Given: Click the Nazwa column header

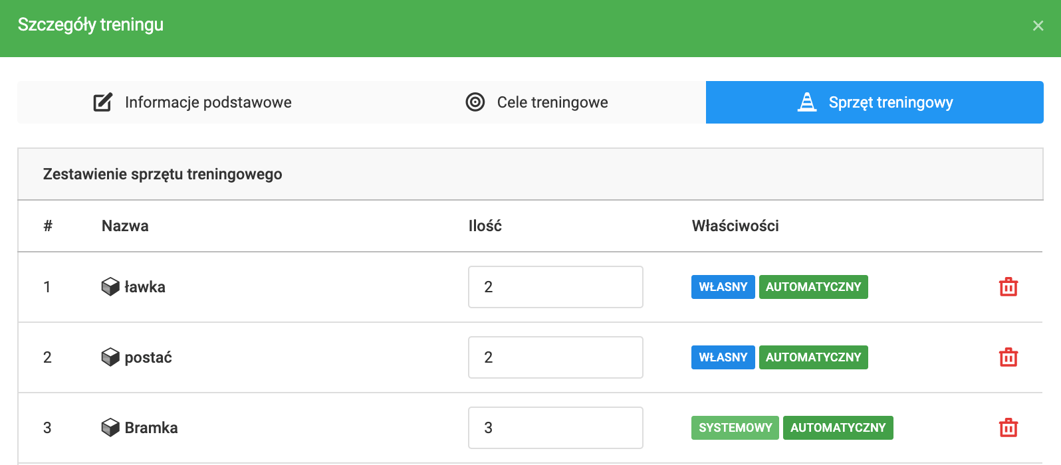Looking at the screenshot, I should pyautogui.click(x=125, y=226).
